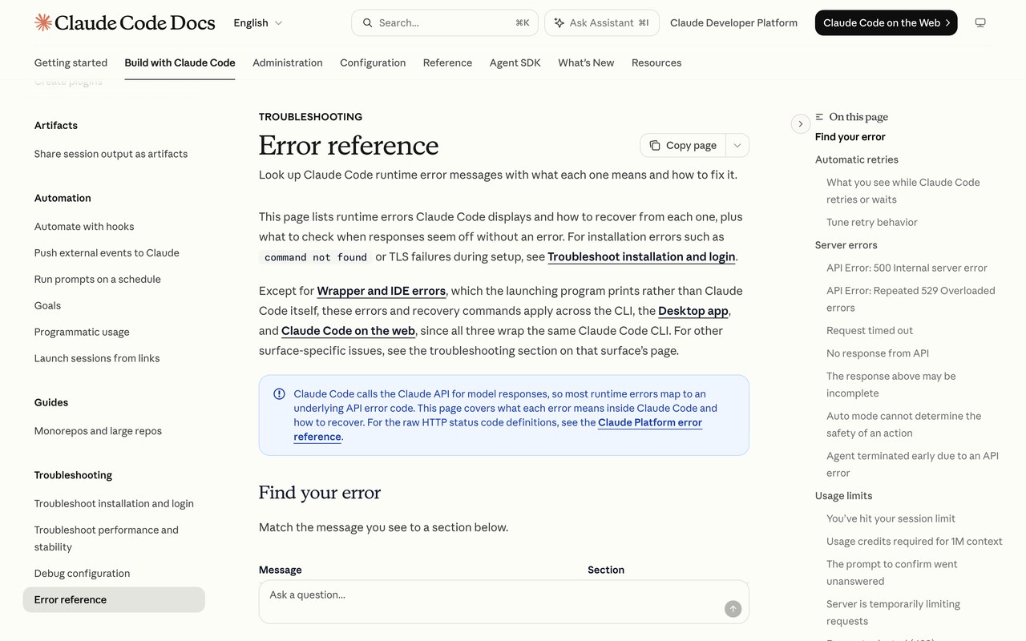Screen dimensions: 1026x641
Task: Select the Build with Claude Code tab
Action: (180, 62)
